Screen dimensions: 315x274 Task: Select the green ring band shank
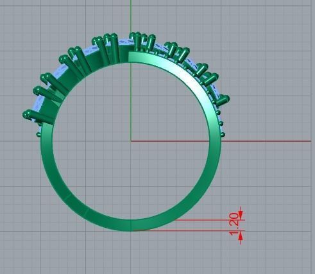tap(130, 225)
